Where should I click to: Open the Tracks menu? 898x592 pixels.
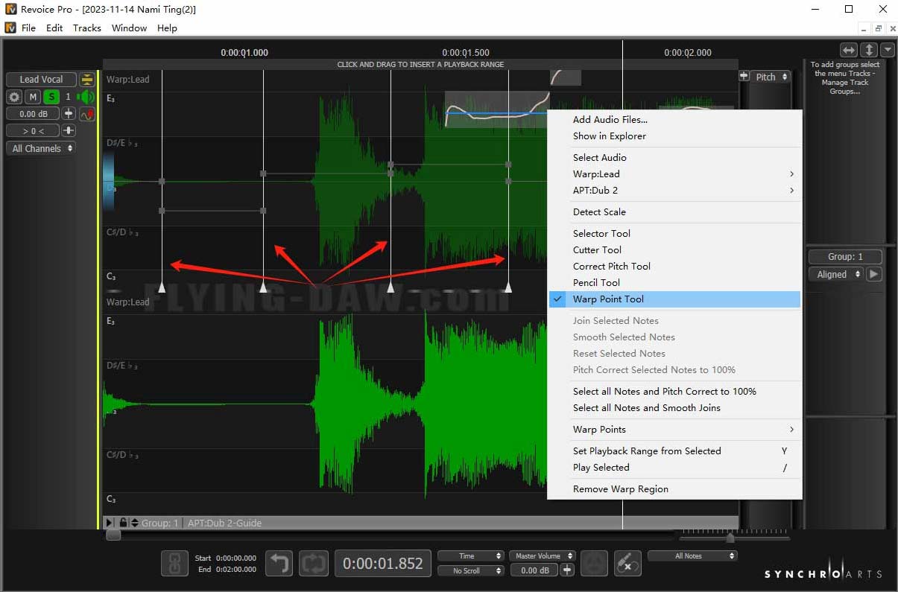tap(87, 28)
